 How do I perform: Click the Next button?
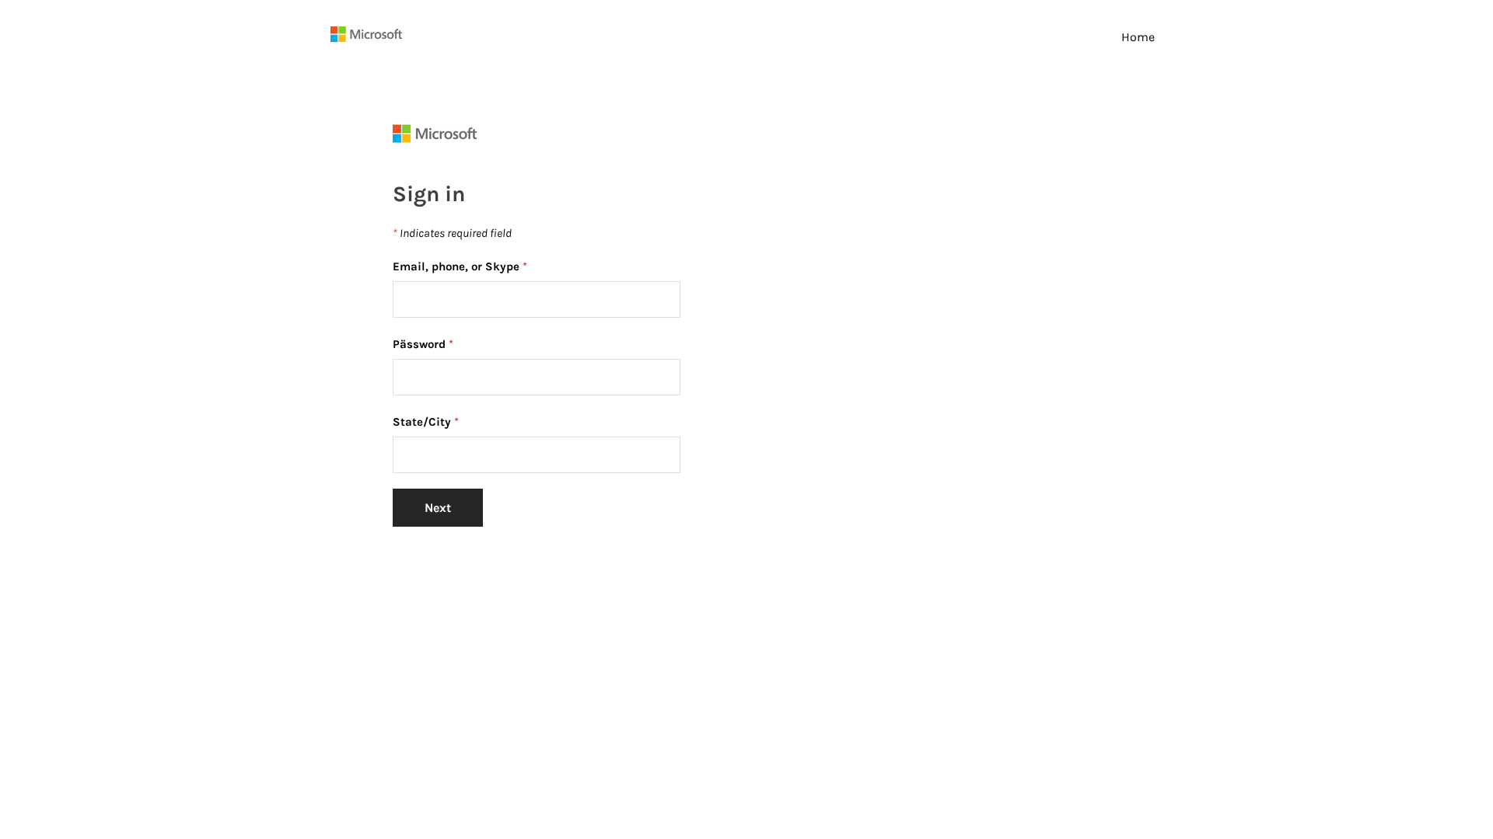click(x=438, y=507)
